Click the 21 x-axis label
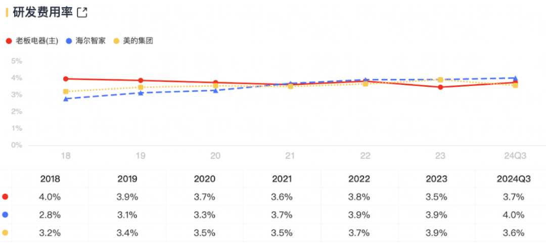This screenshot has width=546, height=243. (290, 156)
